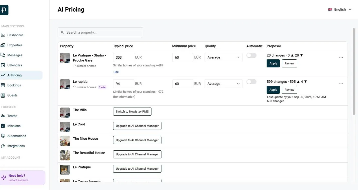Open more options for Le rapide row
Viewport: 358px width, 190px height.
(x=341, y=84)
